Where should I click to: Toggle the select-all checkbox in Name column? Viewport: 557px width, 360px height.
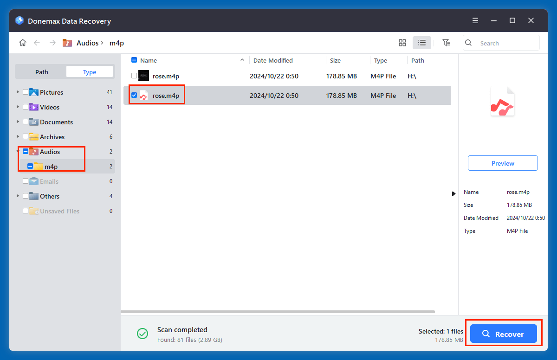tap(134, 60)
